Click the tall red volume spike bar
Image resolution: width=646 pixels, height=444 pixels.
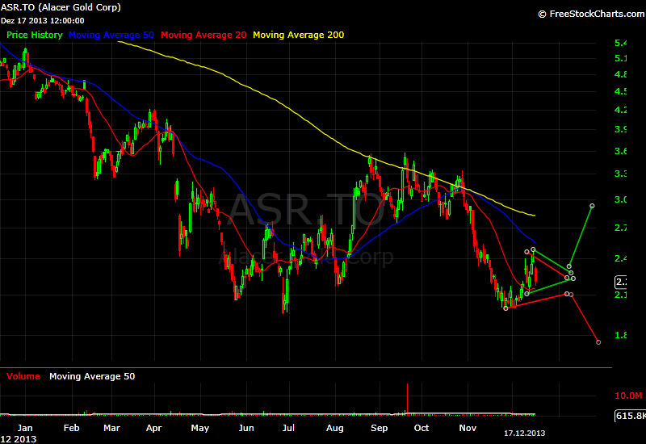click(407, 398)
